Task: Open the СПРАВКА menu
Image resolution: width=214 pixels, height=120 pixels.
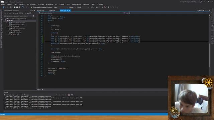Action: click(100, 4)
